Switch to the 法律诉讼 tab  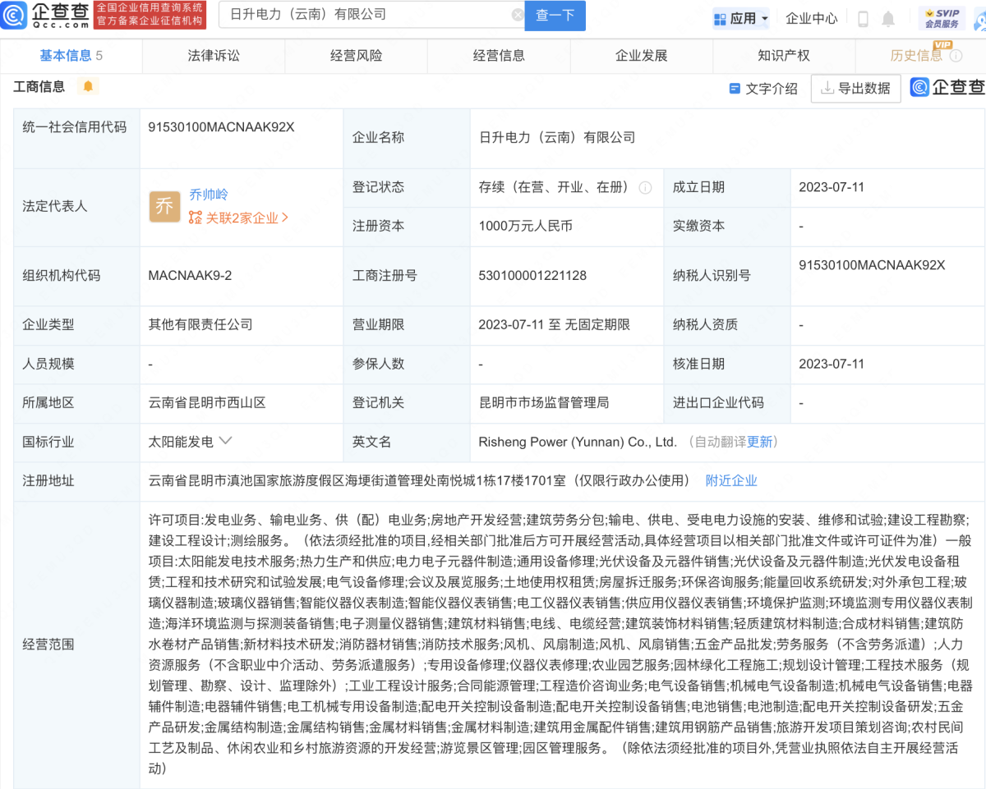[214, 56]
